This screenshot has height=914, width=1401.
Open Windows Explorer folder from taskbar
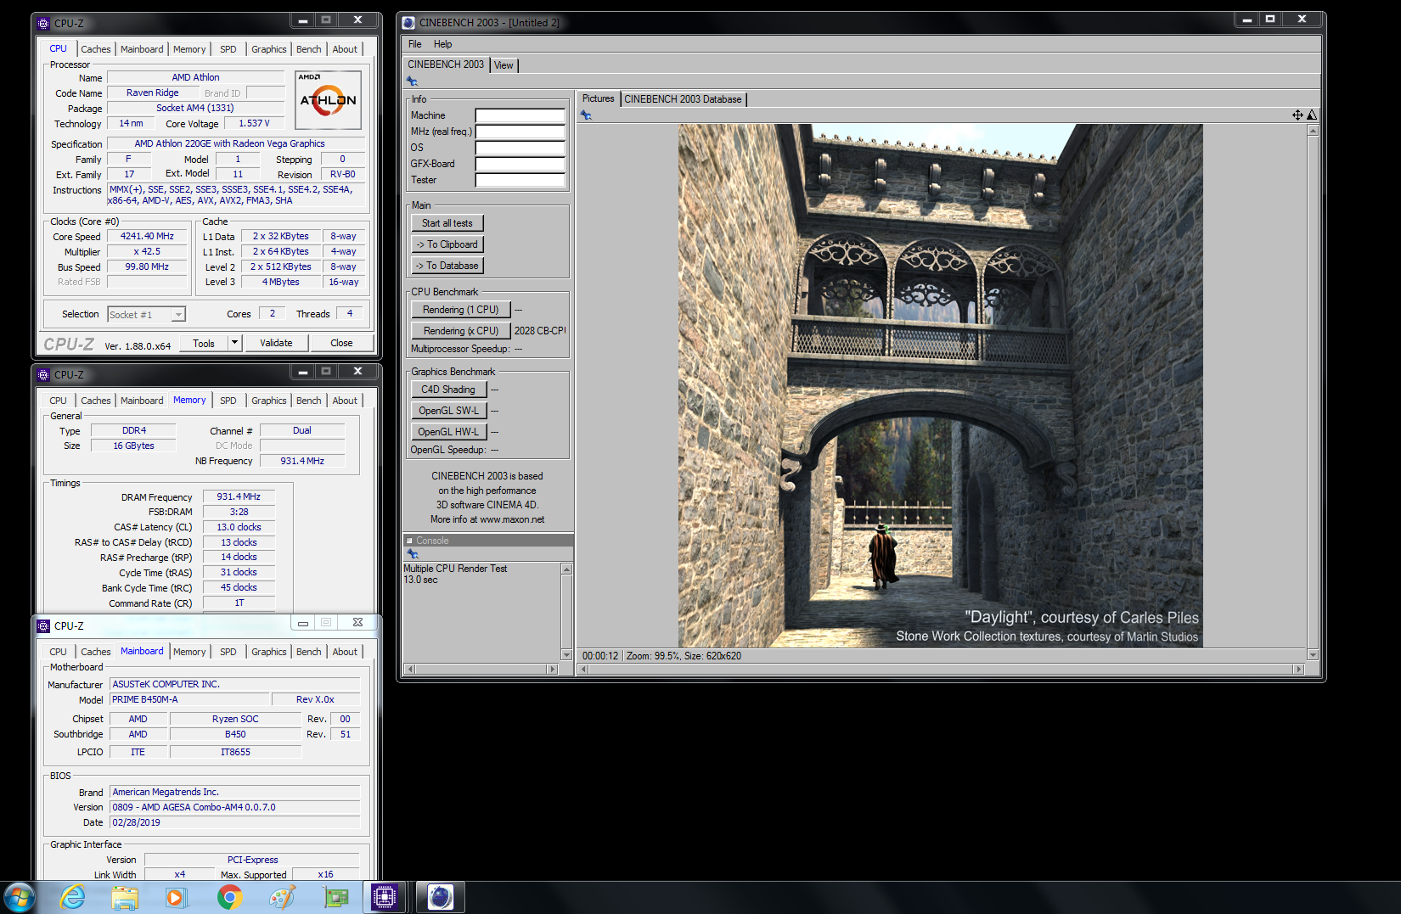click(125, 897)
